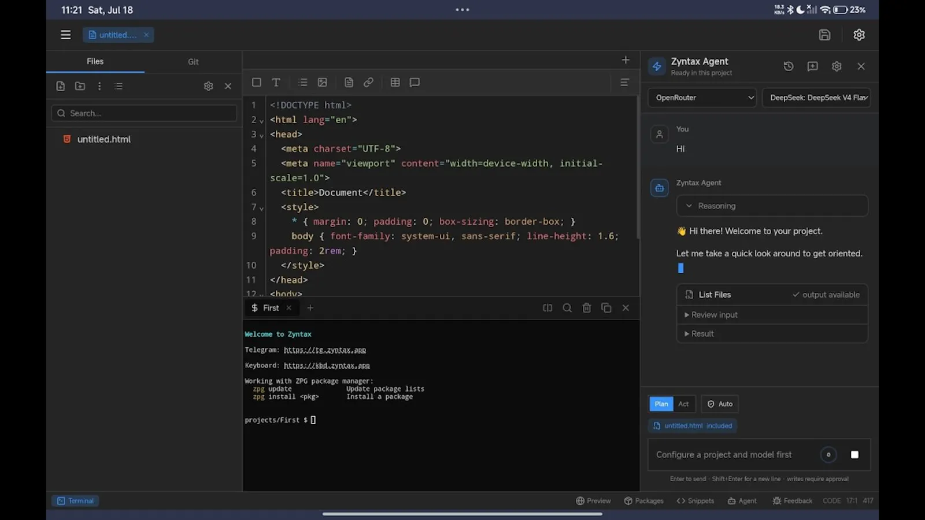Open the hamburger menu
This screenshot has height=520, width=925.
(x=65, y=35)
